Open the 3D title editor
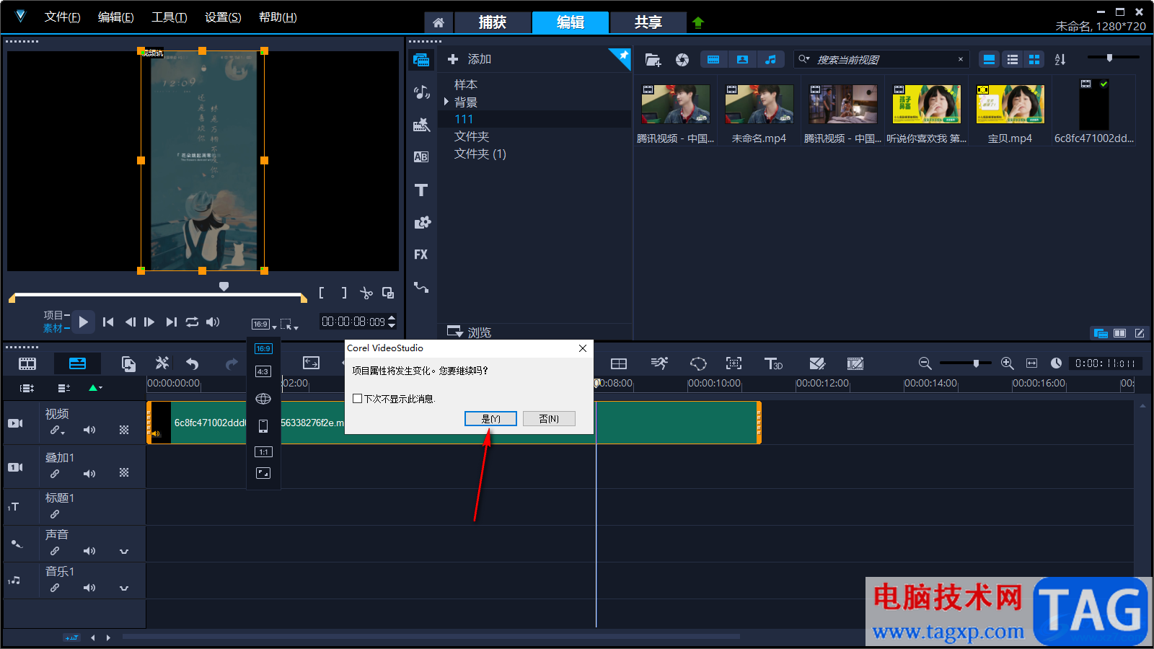 pyautogui.click(x=773, y=363)
